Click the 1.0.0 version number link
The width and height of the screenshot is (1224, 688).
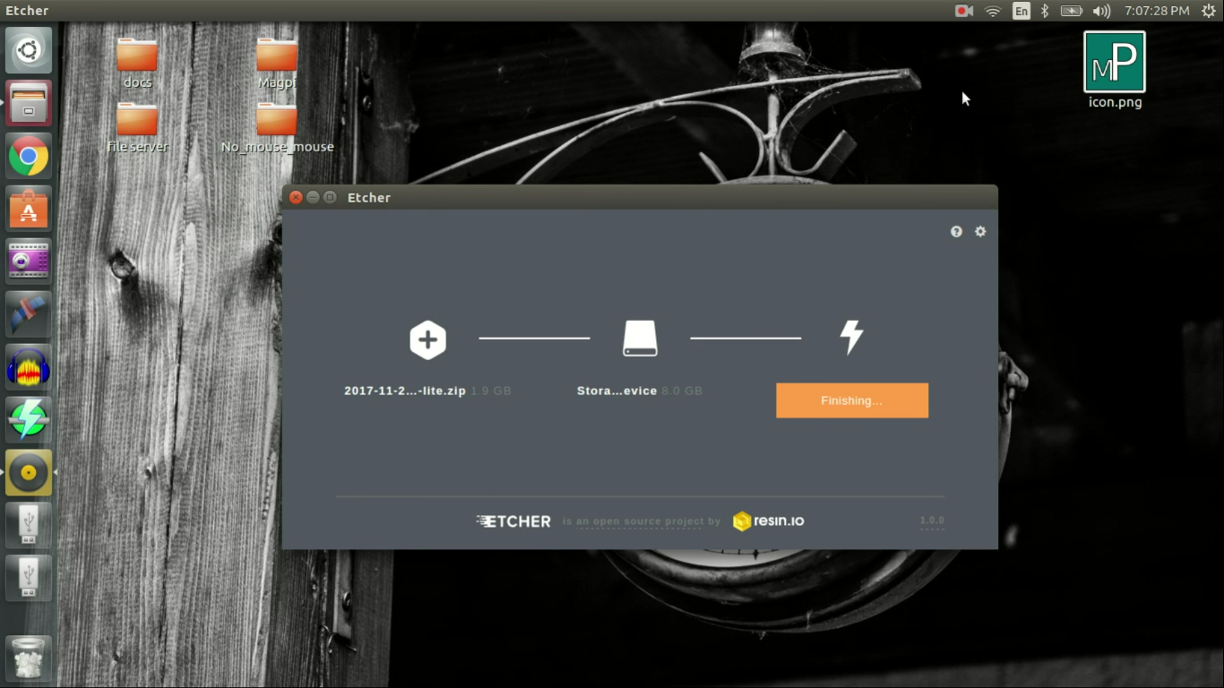coord(932,520)
